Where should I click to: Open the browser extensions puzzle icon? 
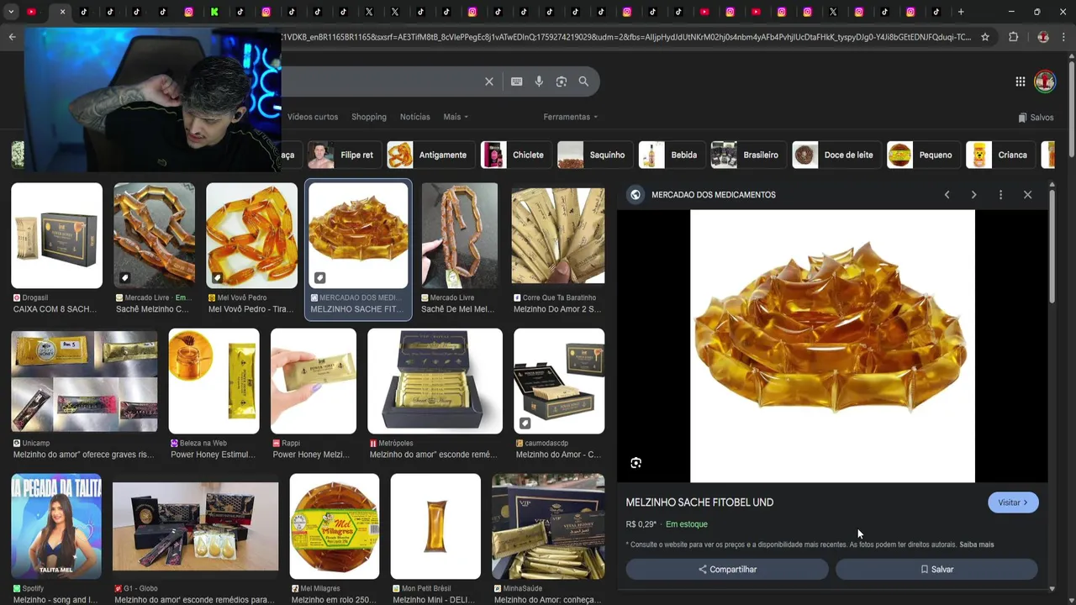coord(1013,37)
